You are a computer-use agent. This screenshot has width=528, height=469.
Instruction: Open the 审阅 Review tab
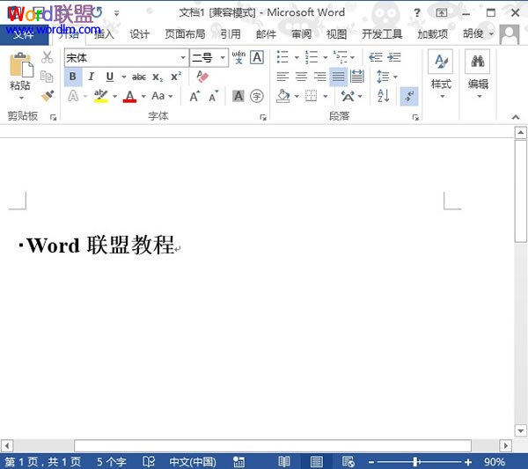(x=301, y=34)
